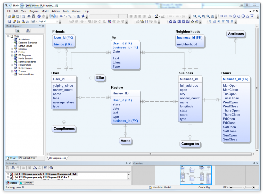
Task: Click the Find binoculars toolbar icon
Action: click(29, 16)
